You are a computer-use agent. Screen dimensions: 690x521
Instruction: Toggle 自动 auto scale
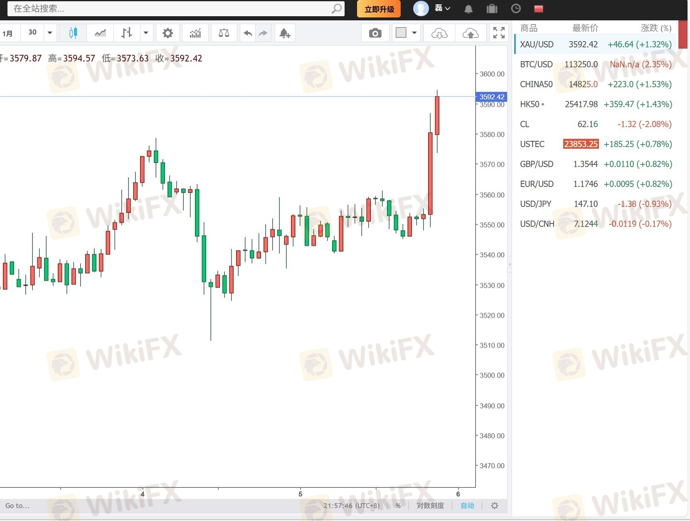click(467, 506)
